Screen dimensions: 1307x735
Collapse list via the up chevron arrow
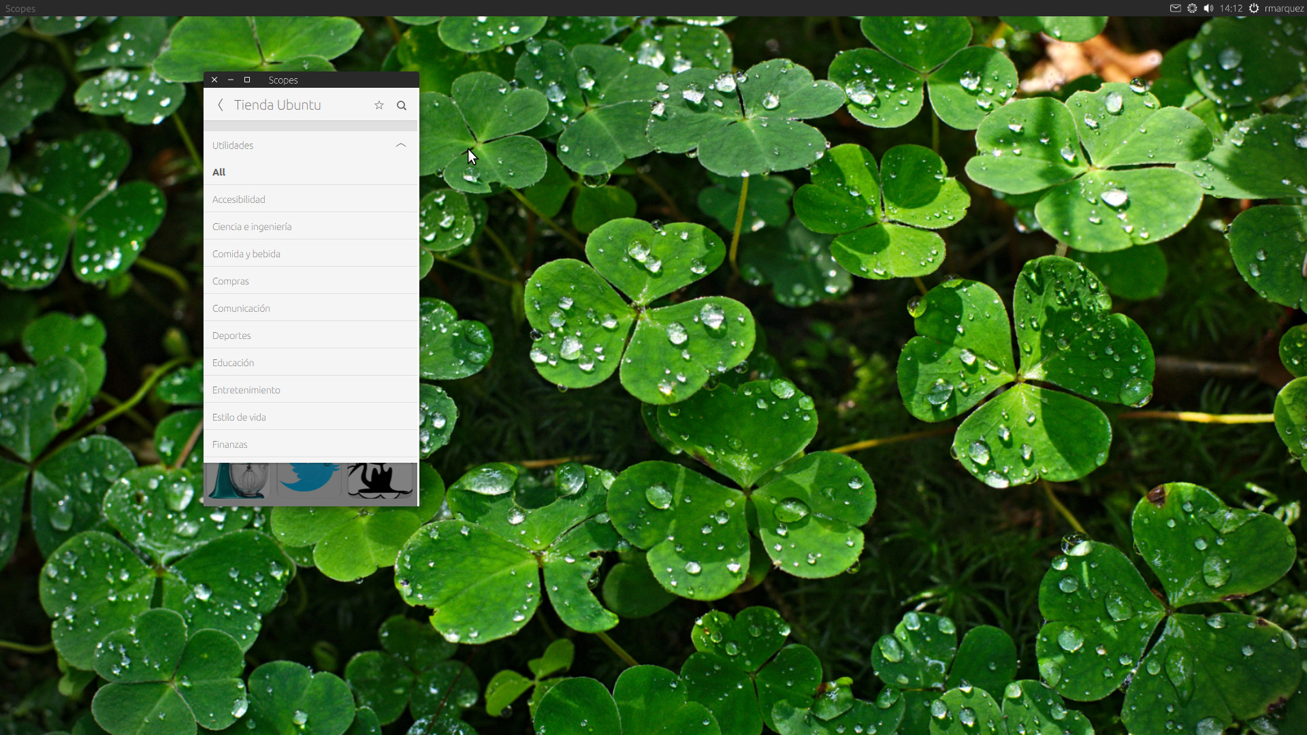click(x=401, y=145)
